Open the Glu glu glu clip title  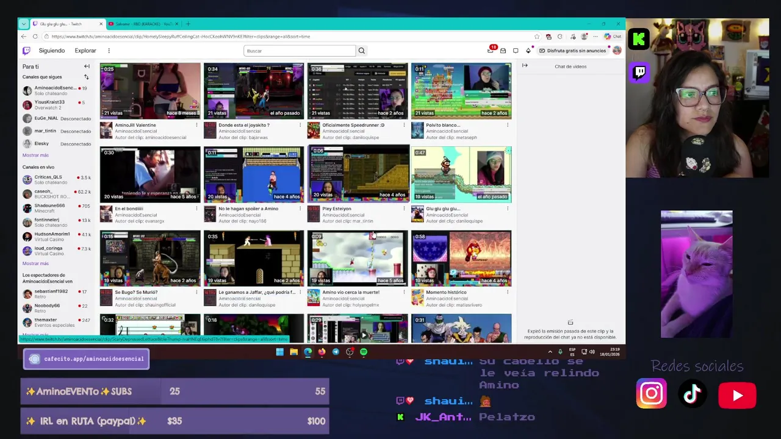coord(443,209)
